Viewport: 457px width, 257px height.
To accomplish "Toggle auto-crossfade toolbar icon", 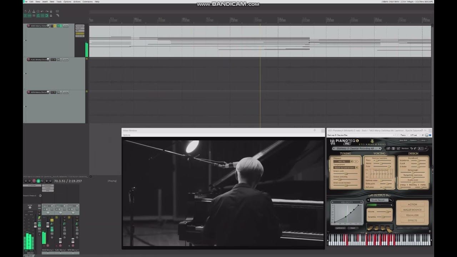I will (x=25, y=16).
